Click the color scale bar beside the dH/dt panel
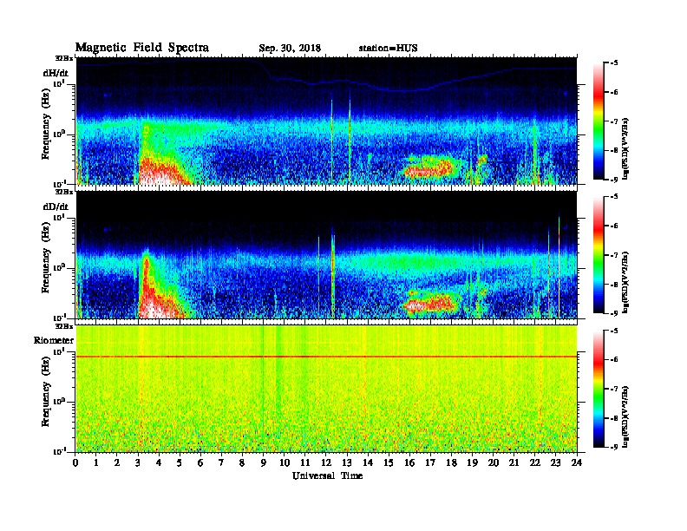Viewport: 687px width, 531px height. [x=599, y=121]
